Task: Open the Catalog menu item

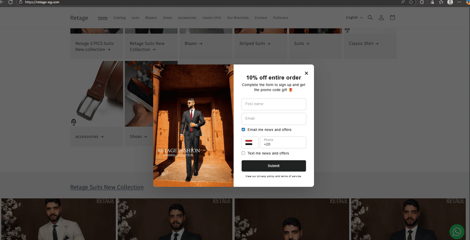Action: click(x=119, y=18)
